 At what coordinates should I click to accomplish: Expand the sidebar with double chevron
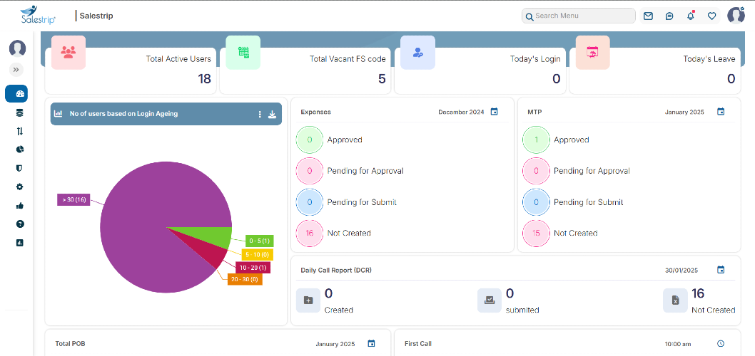pyautogui.click(x=16, y=70)
